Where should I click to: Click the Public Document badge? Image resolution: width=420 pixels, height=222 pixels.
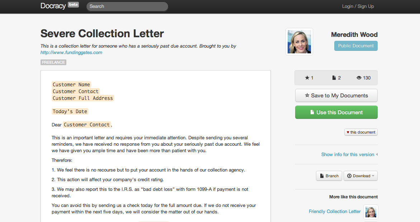[x=356, y=46]
